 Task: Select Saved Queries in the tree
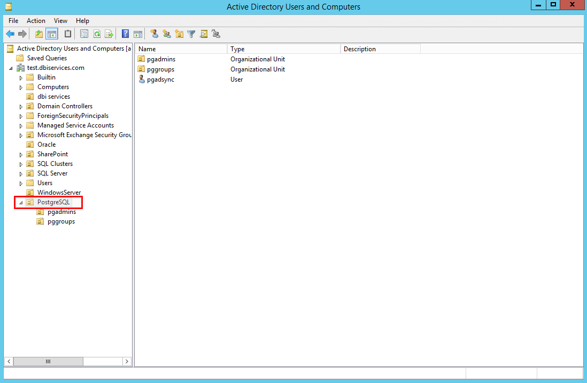(x=47, y=58)
